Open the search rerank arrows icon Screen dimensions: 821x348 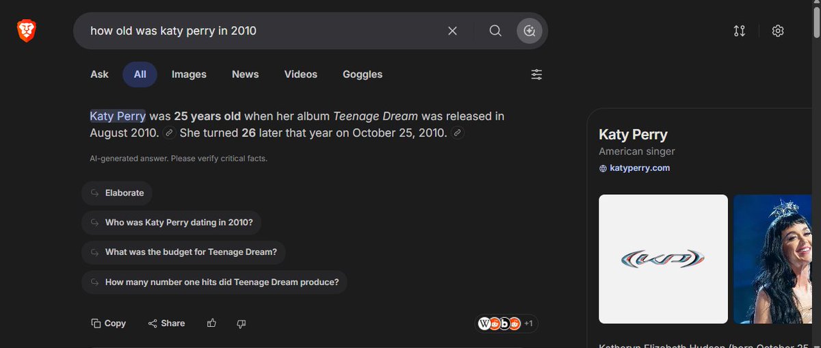pyautogui.click(x=739, y=31)
